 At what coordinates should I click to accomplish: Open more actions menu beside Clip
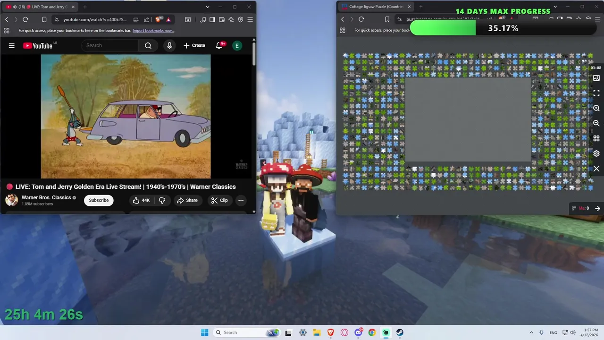241,200
